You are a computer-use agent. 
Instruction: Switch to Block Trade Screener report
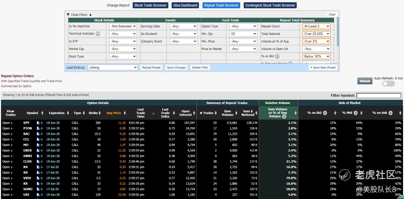(150, 5)
